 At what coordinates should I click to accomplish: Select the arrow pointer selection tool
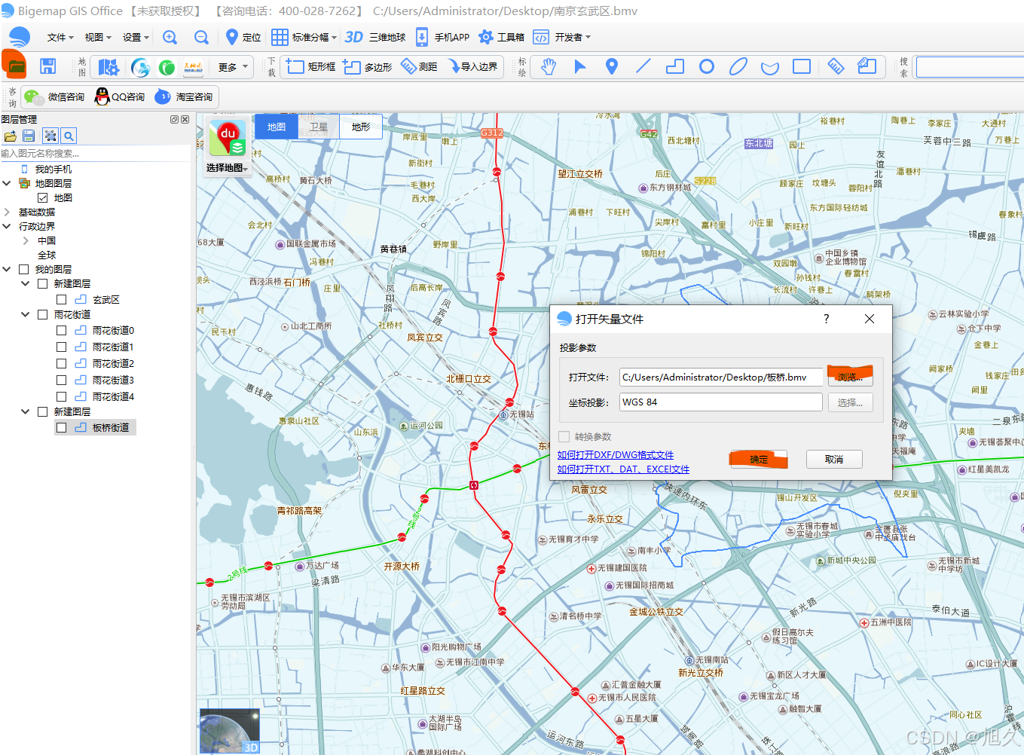click(580, 66)
